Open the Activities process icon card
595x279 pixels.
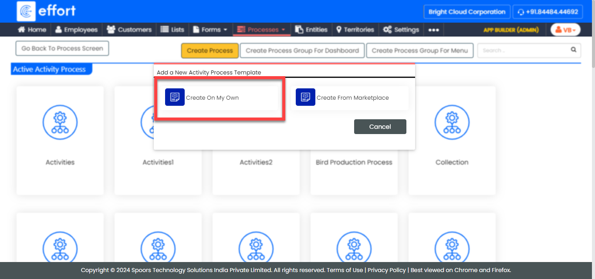click(x=60, y=122)
